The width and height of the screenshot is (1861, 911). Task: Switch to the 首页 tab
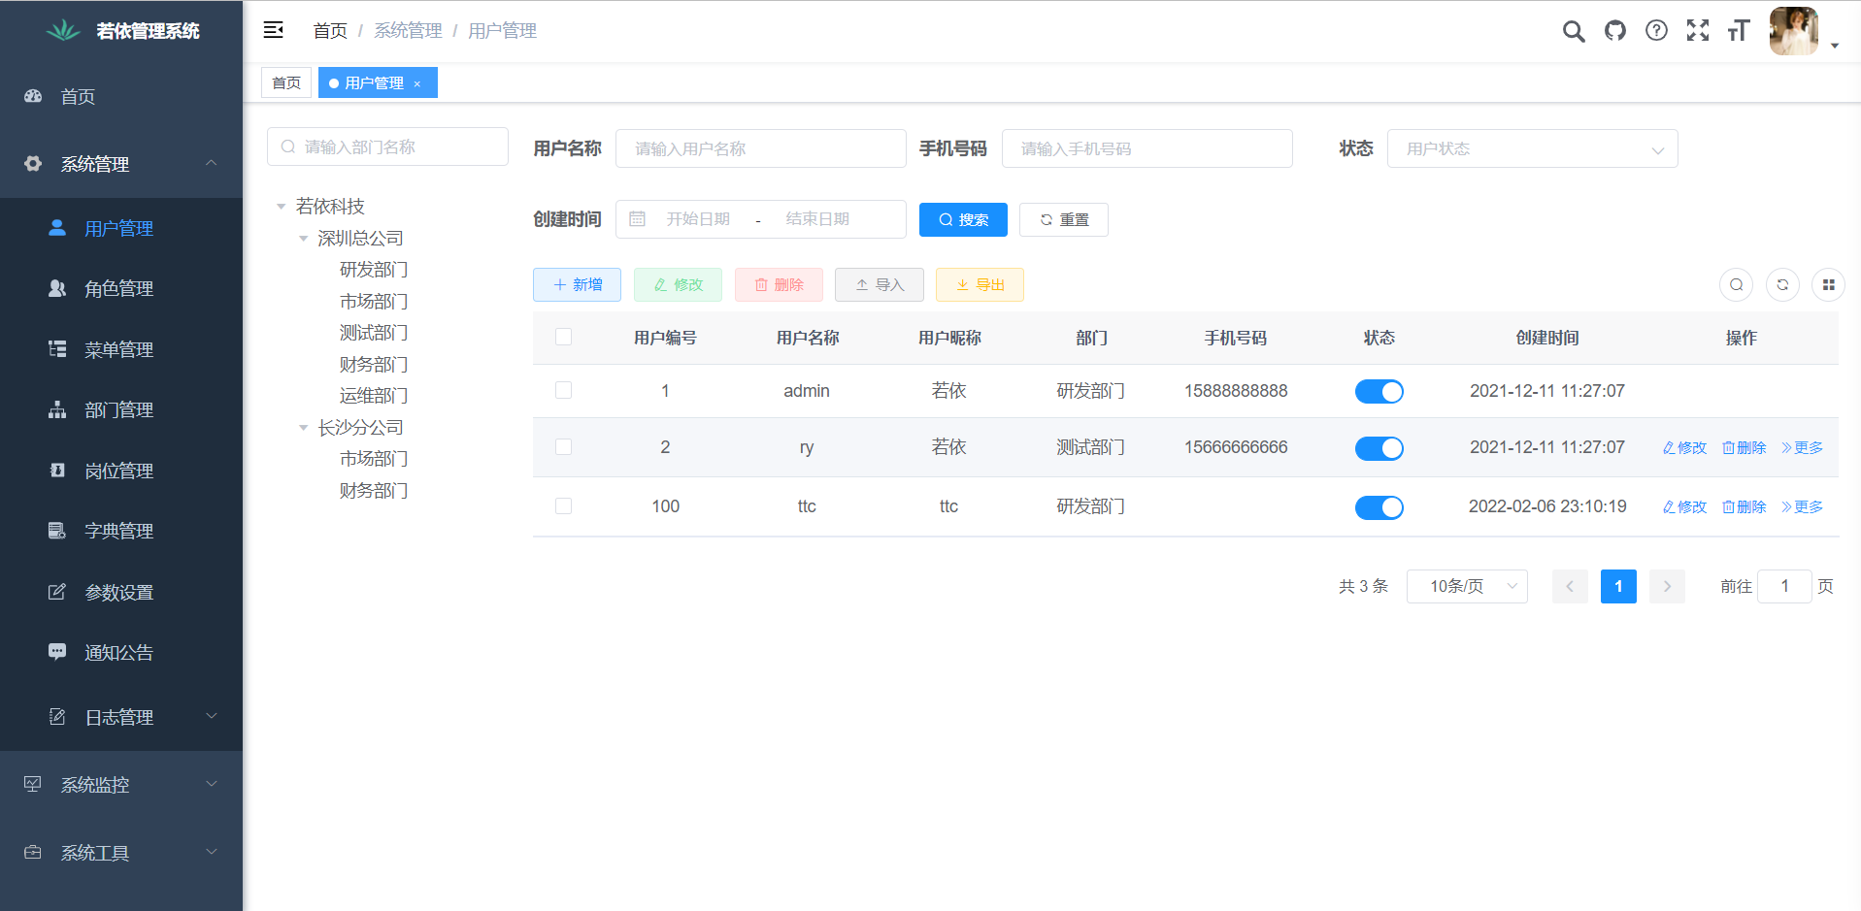point(285,82)
